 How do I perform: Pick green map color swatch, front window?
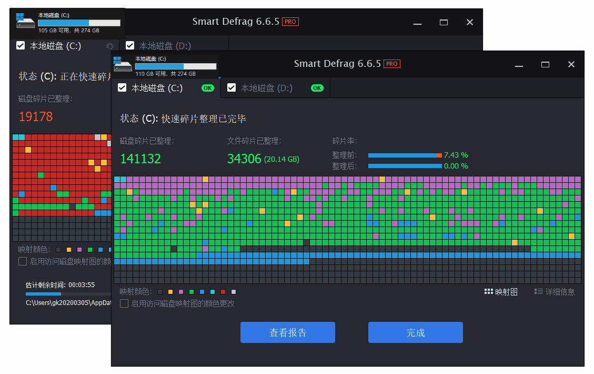(x=192, y=292)
